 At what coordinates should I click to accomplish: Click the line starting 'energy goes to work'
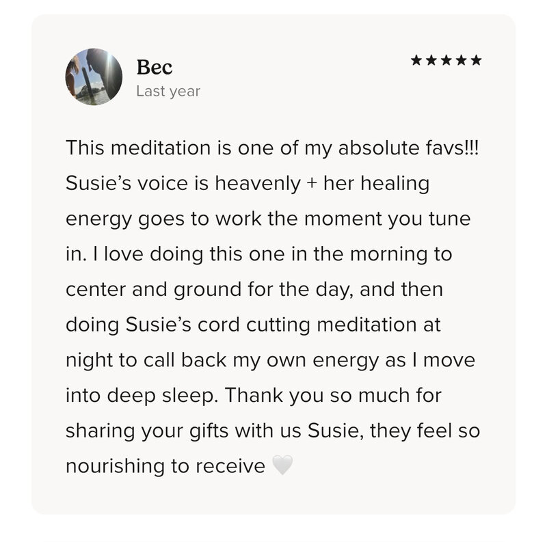[x=268, y=219]
